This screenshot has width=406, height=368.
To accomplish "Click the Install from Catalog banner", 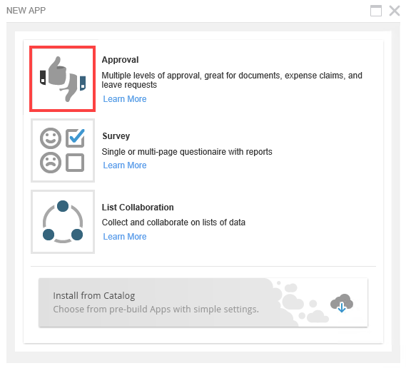I will point(203,302).
